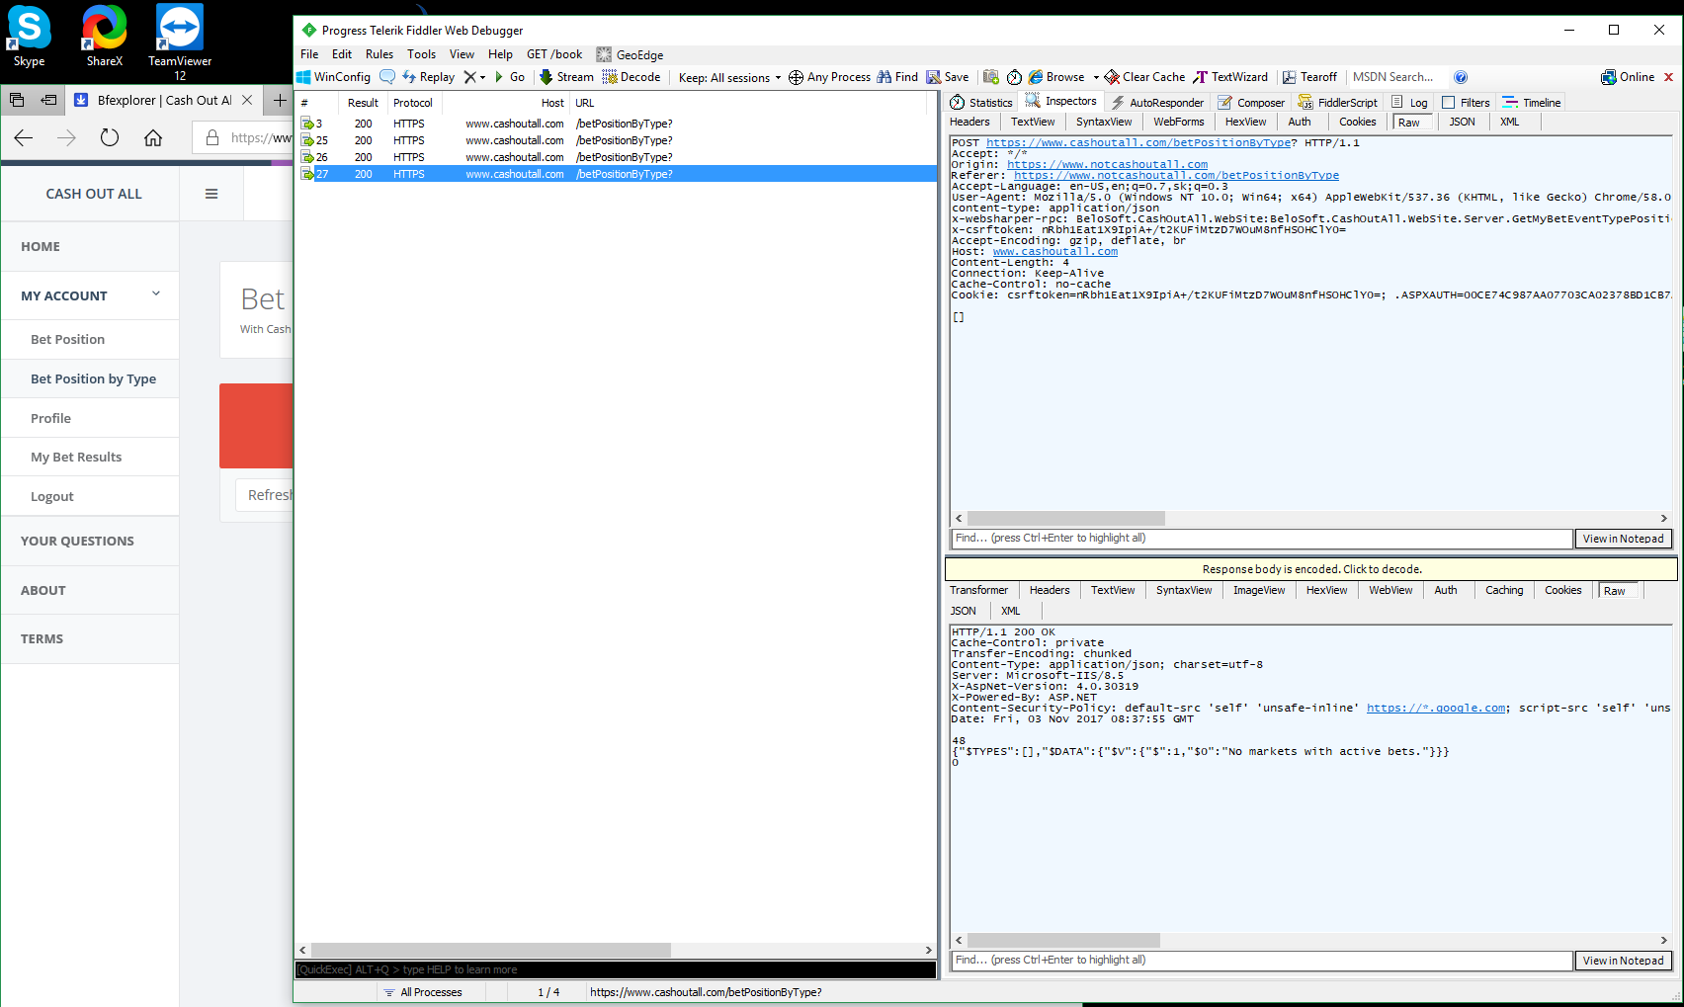Click the yellow response body decode bar
This screenshot has height=1007, width=1684.
pos(1310,569)
